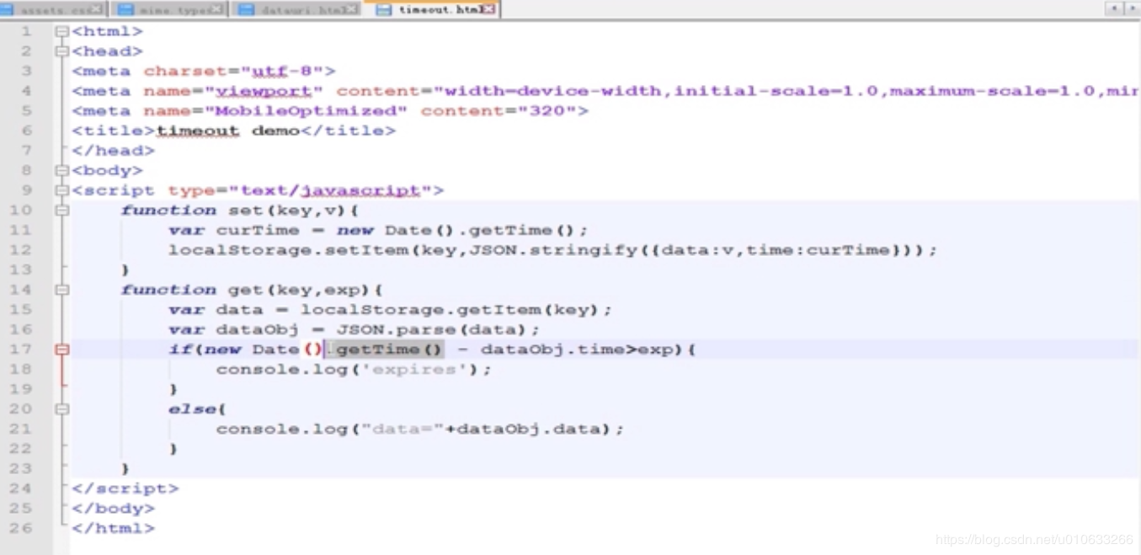
Task: Collapse the function set fold marker
Action: (61, 210)
